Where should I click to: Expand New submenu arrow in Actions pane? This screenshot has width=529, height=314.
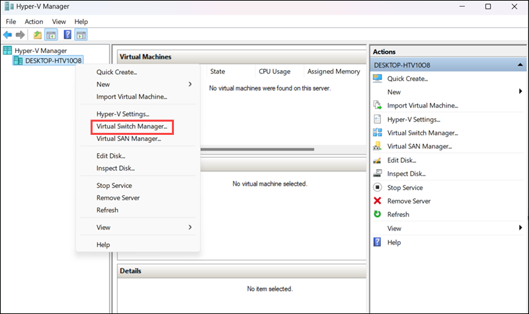[520, 91]
